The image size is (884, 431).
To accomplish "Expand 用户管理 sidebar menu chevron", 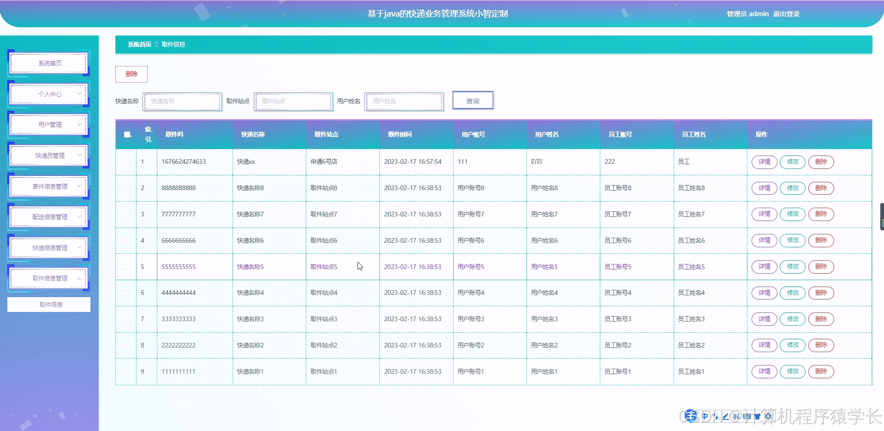I will click(x=79, y=124).
